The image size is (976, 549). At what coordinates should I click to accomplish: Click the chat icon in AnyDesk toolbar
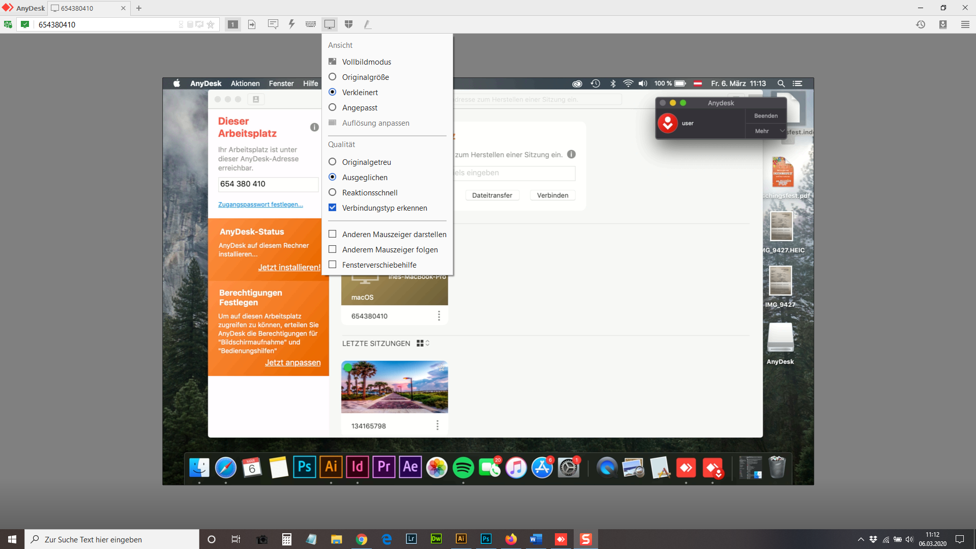pyautogui.click(x=273, y=24)
